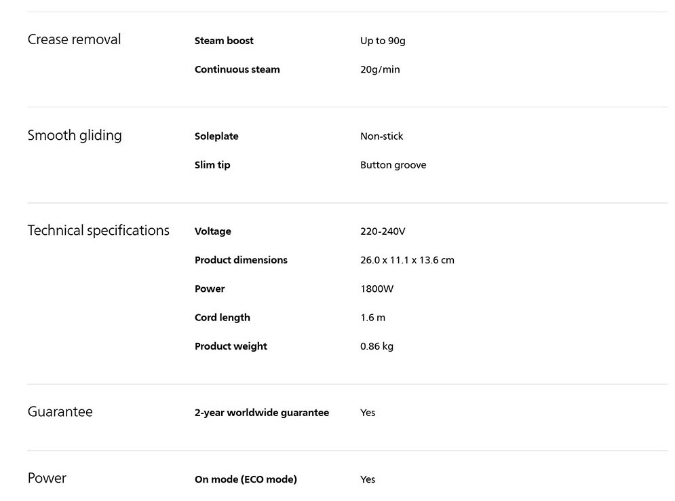
Task: Select the Crease removal section heading
Action: tap(74, 39)
